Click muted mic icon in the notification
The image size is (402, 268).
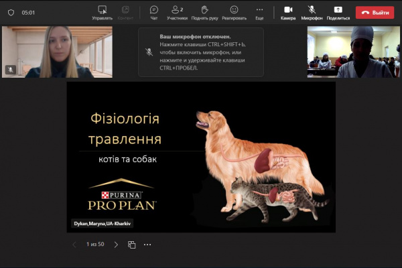point(149,52)
